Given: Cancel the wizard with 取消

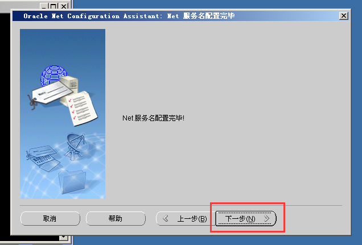Looking at the screenshot, I should click(x=50, y=218).
